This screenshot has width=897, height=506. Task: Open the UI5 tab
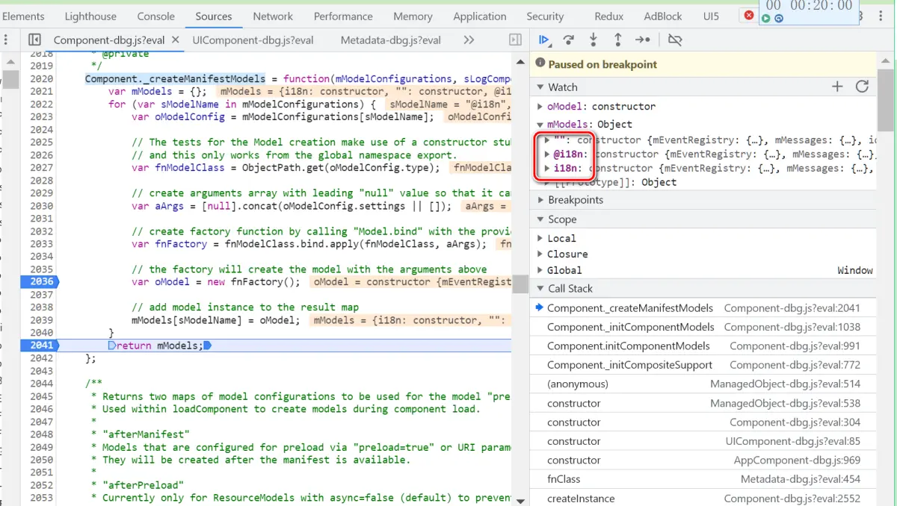(711, 16)
